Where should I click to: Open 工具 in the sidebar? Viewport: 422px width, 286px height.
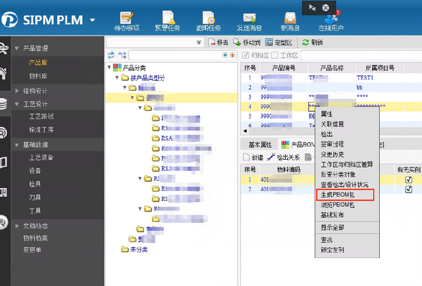35,211
